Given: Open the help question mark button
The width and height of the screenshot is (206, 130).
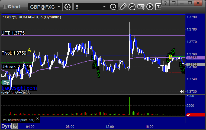Looking at the screenshot, I should (x=165, y=3).
